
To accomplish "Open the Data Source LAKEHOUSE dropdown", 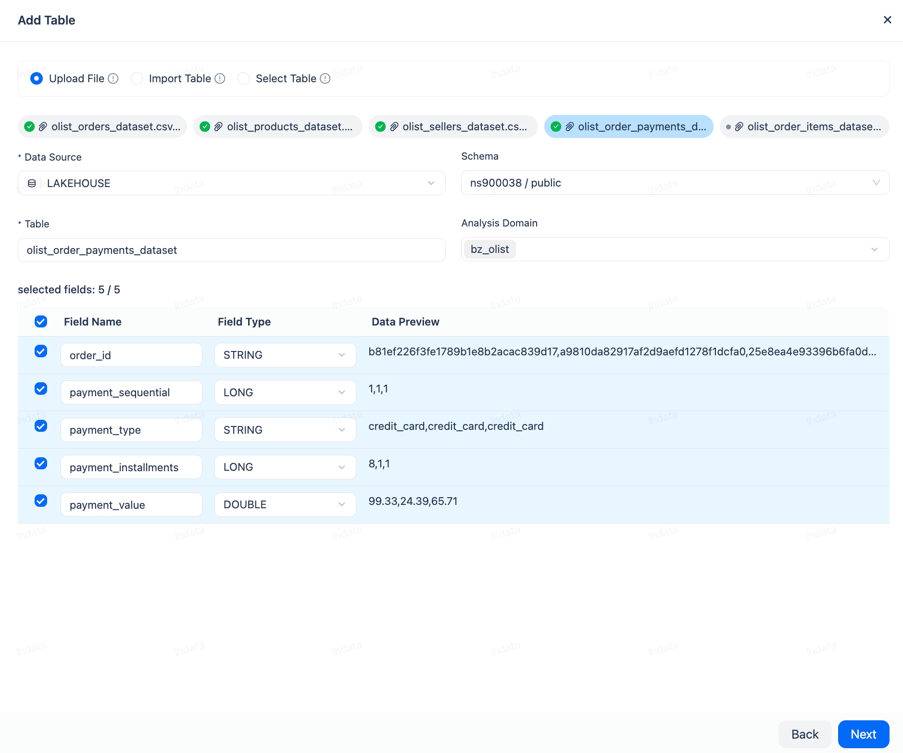I will coord(231,183).
